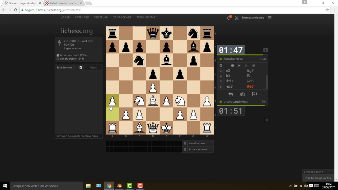The image size is (338, 190).
Task: Give opponent more time with the plus button
Action: click(x=265, y=50)
